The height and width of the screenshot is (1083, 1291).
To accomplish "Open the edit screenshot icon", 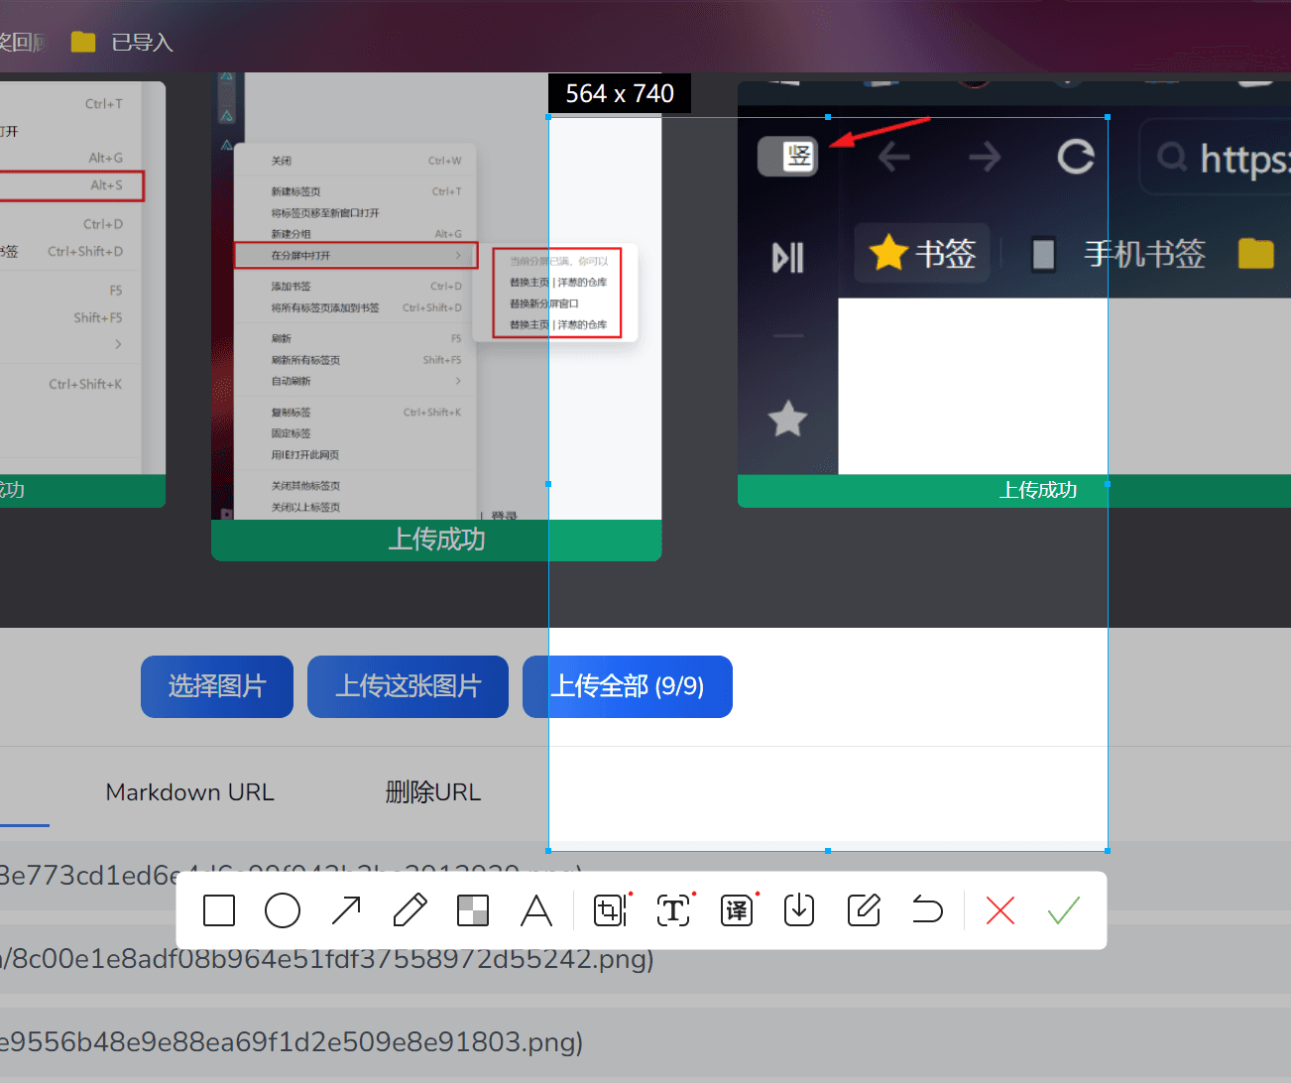I will [x=864, y=910].
